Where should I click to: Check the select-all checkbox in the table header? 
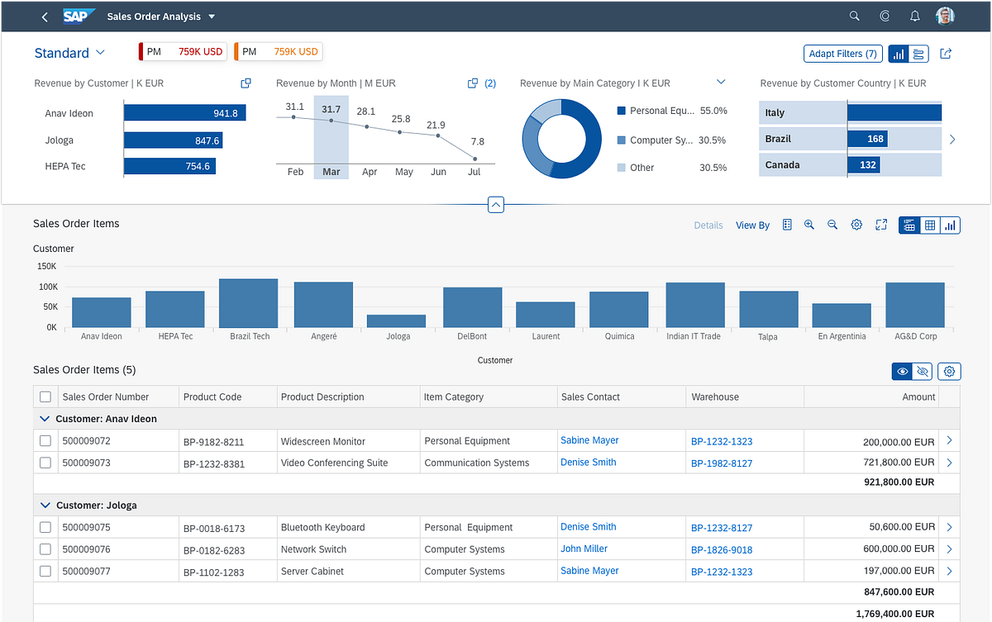pyautogui.click(x=45, y=396)
